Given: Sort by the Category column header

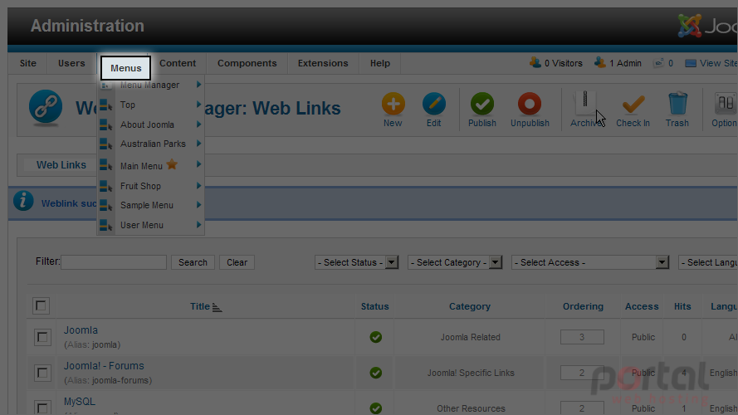Looking at the screenshot, I should coord(470,306).
